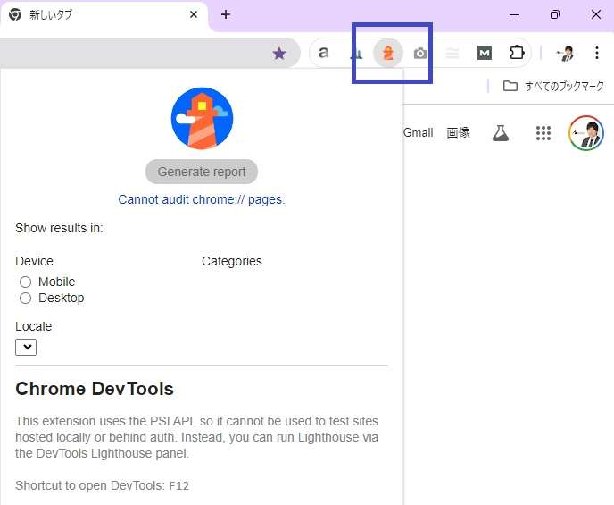This screenshot has width=614, height=505.
Task: Open the 'M' extension icon
Action: pos(485,53)
